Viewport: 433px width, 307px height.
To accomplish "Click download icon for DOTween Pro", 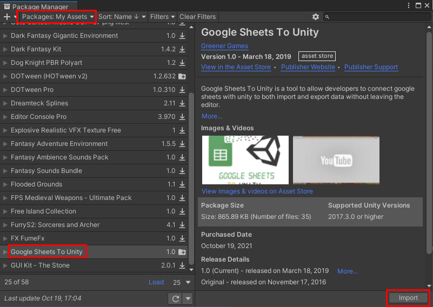I will pos(182,90).
